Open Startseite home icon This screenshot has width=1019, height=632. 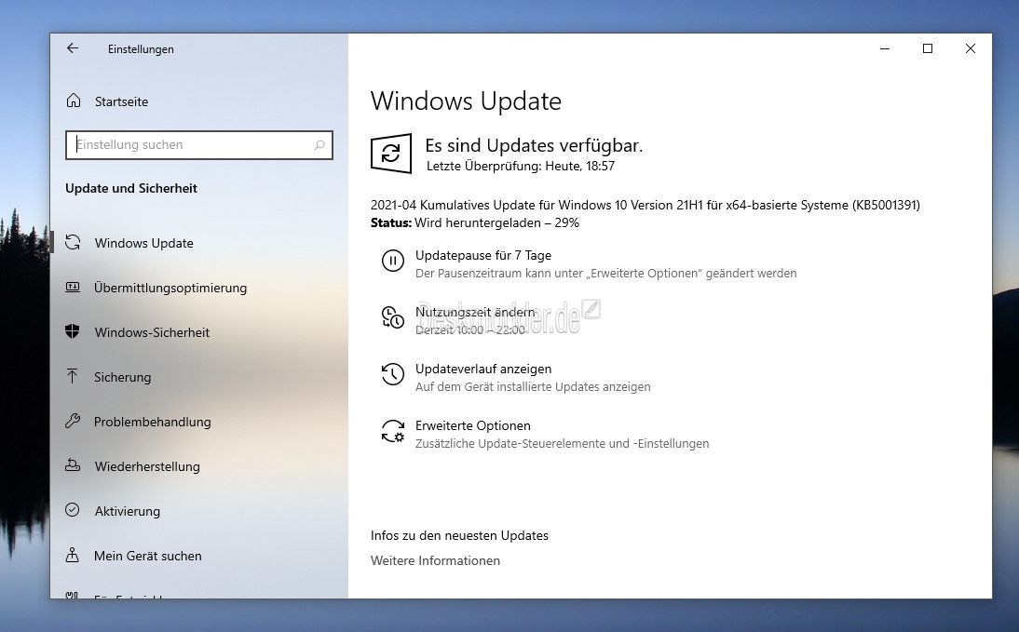74,101
